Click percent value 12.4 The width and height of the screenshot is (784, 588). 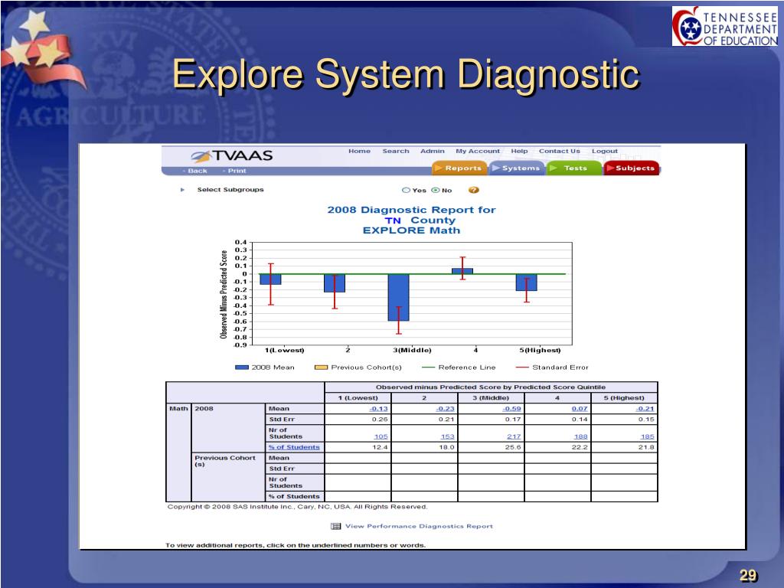coord(380,447)
